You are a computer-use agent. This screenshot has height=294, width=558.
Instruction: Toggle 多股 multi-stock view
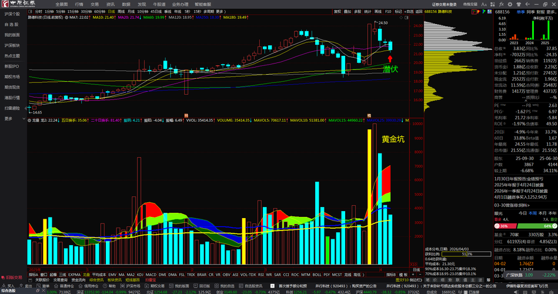click(357, 12)
